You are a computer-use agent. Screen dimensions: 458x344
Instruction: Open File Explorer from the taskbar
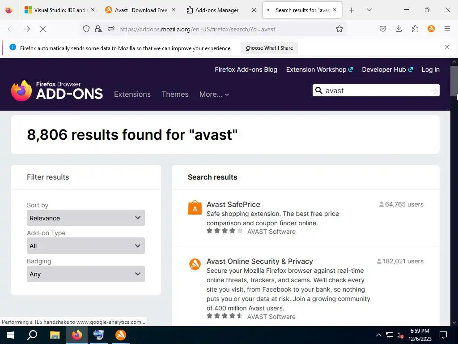click(x=55, y=335)
